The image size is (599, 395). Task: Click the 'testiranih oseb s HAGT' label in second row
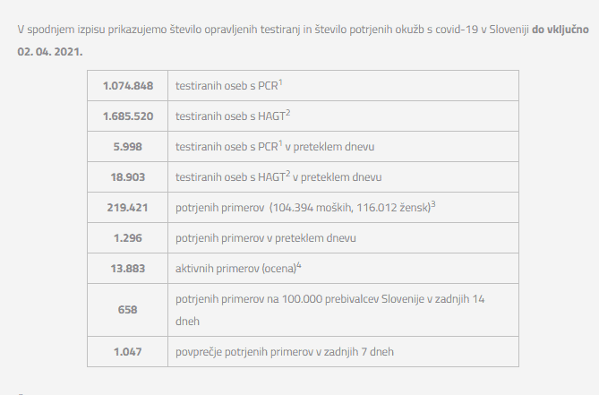coord(229,117)
